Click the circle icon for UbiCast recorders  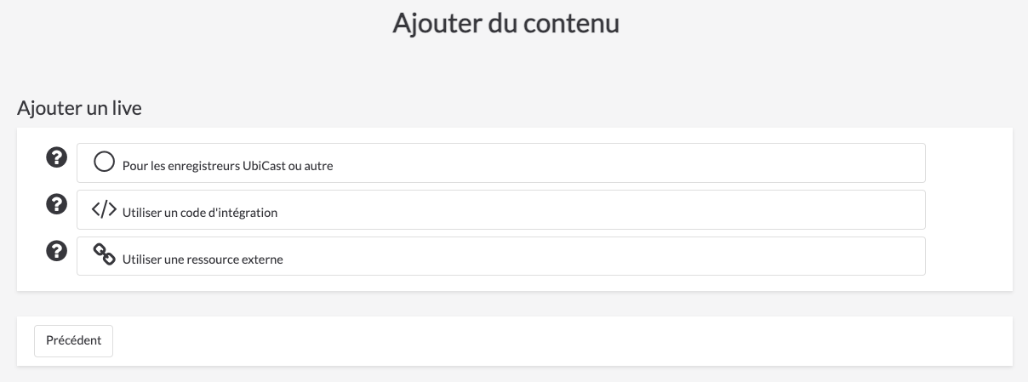(x=104, y=162)
